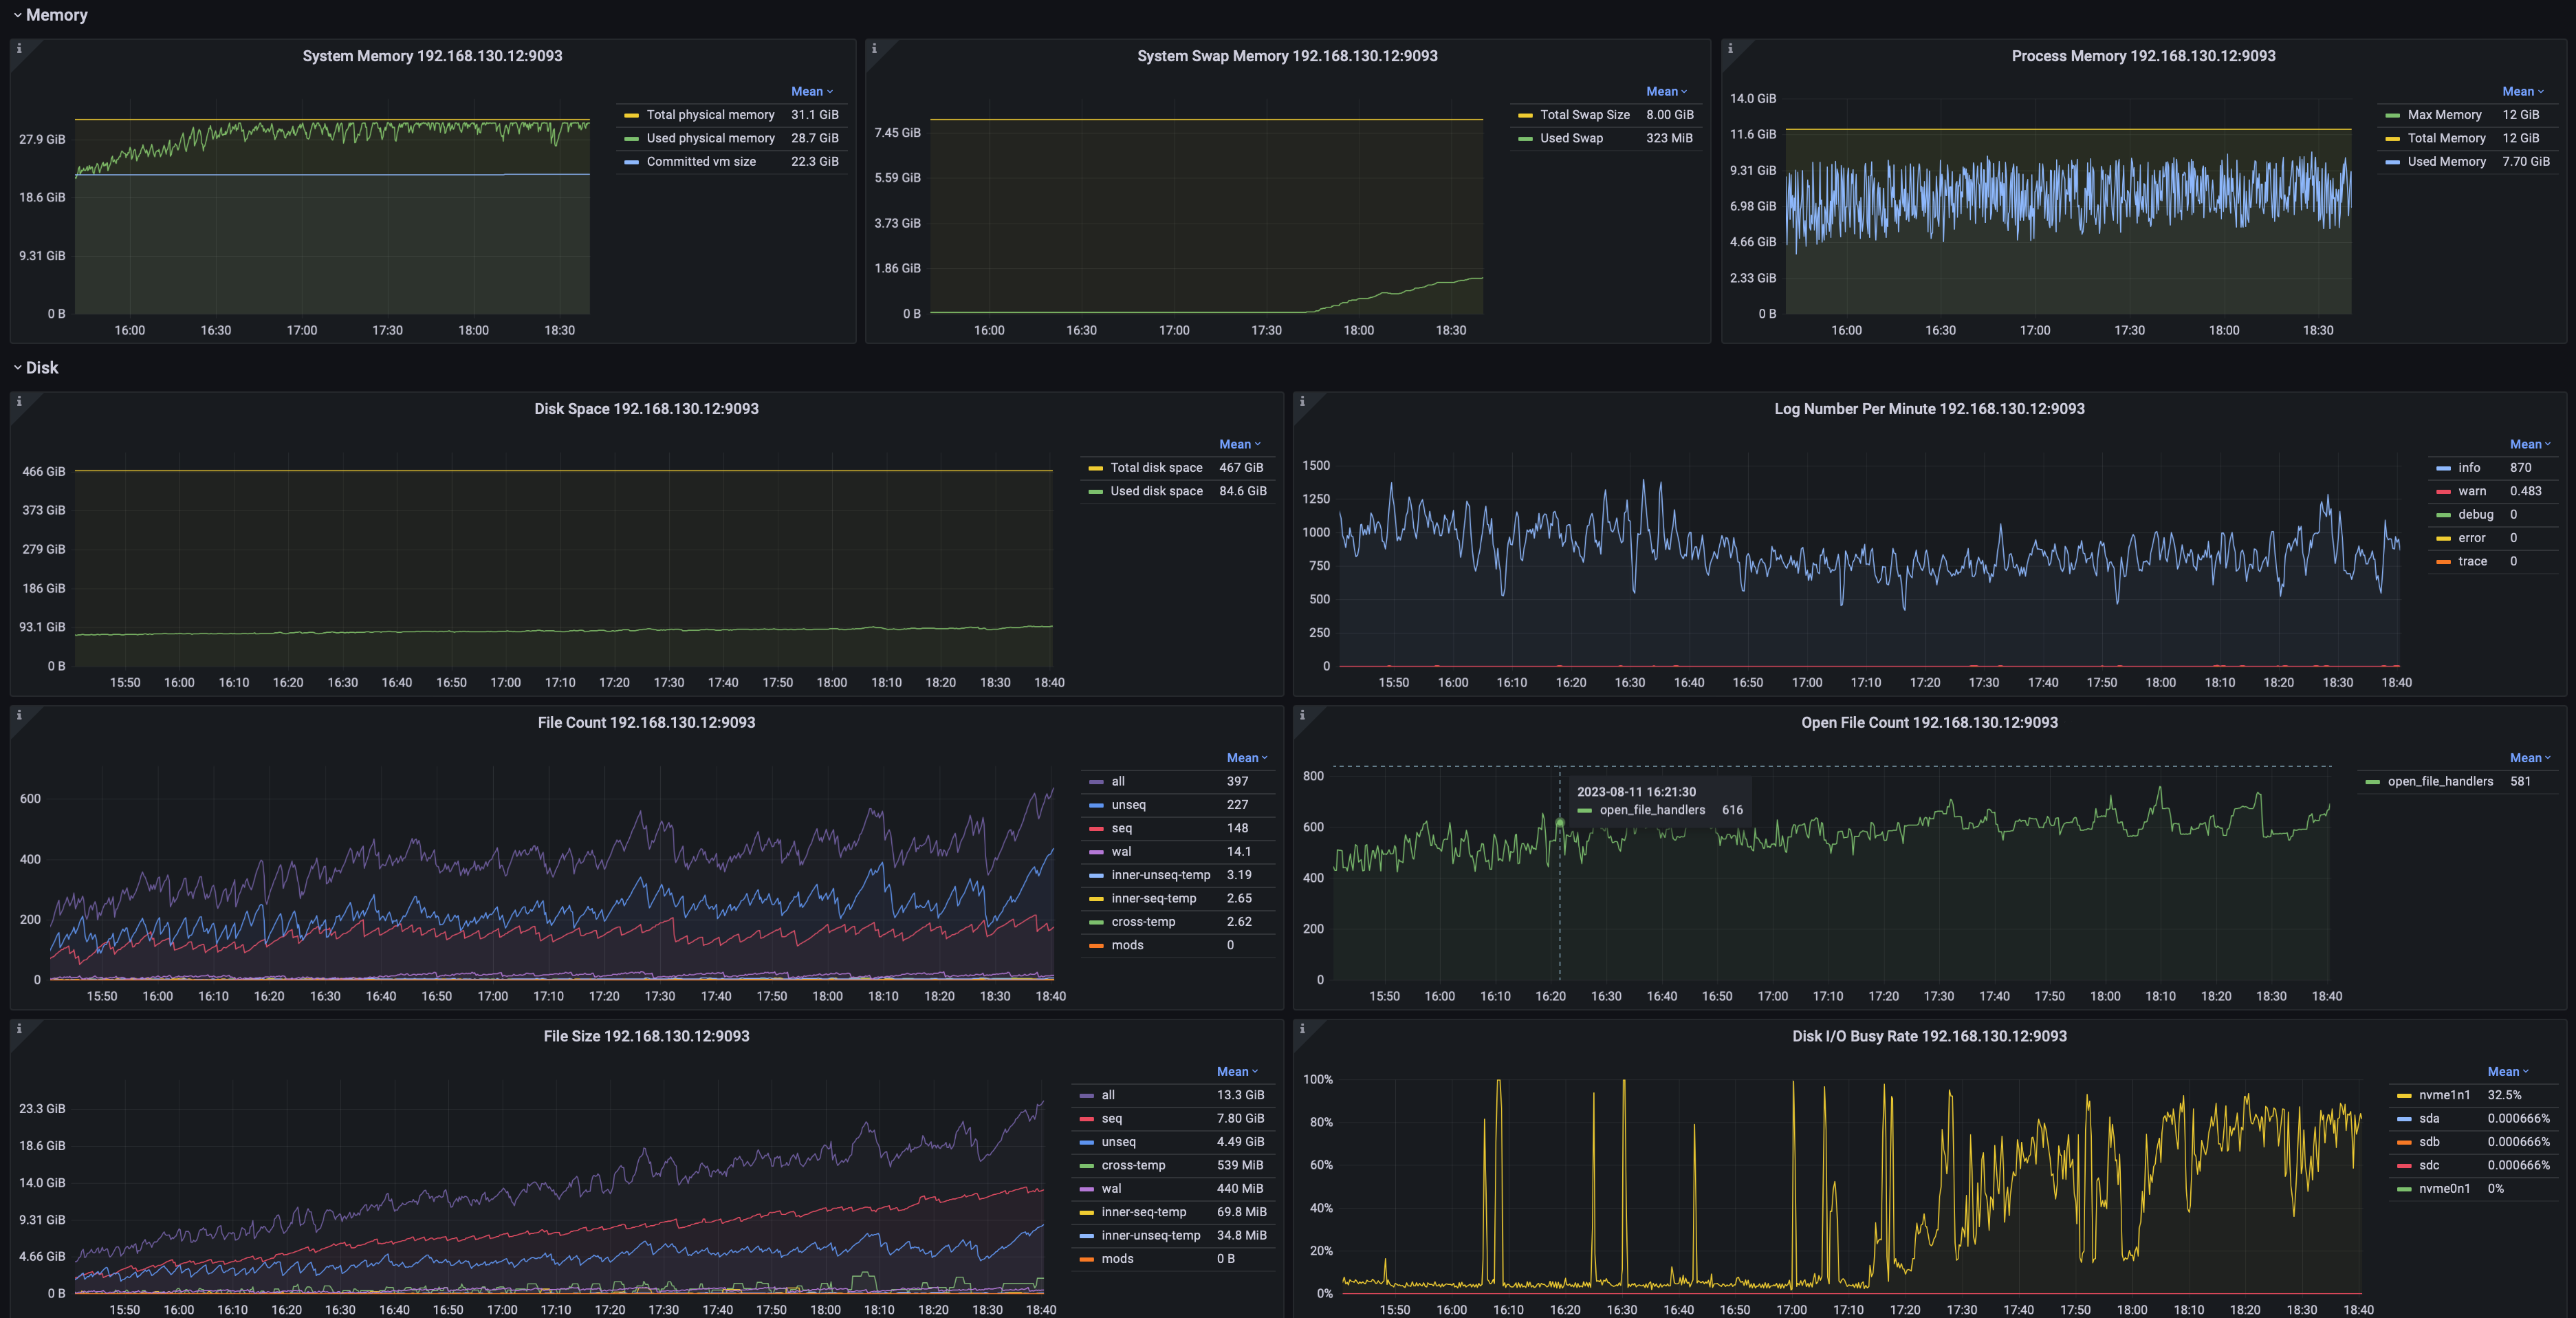The image size is (2576, 1318).
Task: Open the File Size panel title menu
Action: coord(646,1036)
